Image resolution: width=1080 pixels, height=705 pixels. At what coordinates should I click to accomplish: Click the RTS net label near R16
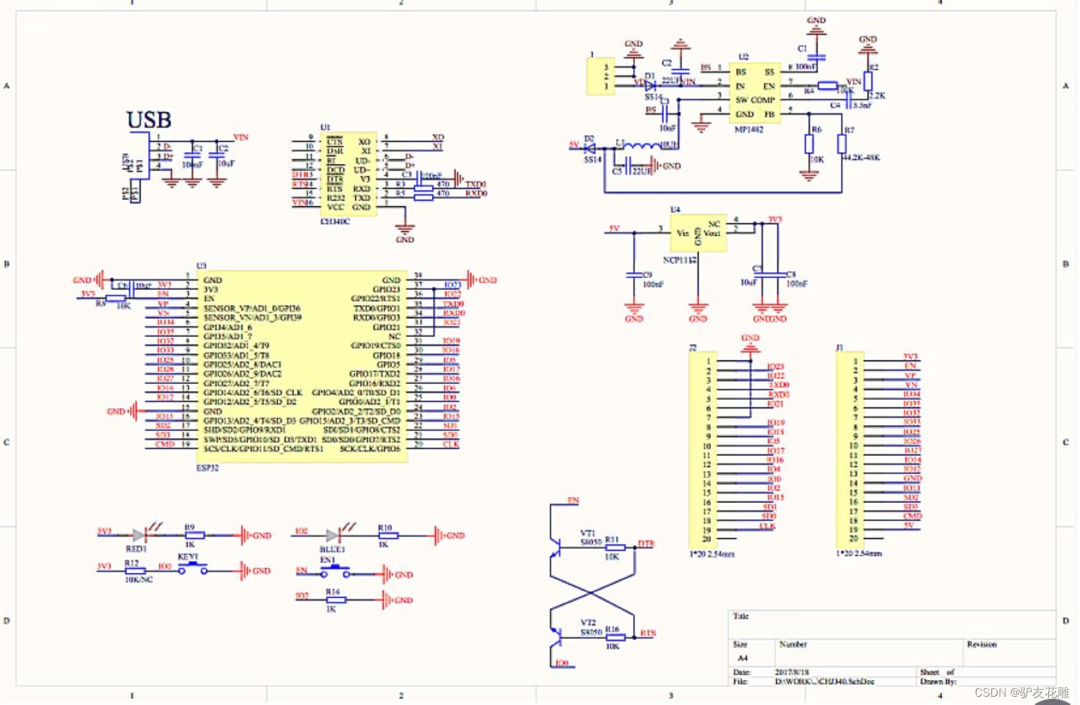point(648,633)
